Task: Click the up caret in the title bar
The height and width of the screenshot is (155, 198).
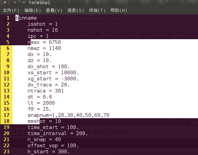Action: 24,2
